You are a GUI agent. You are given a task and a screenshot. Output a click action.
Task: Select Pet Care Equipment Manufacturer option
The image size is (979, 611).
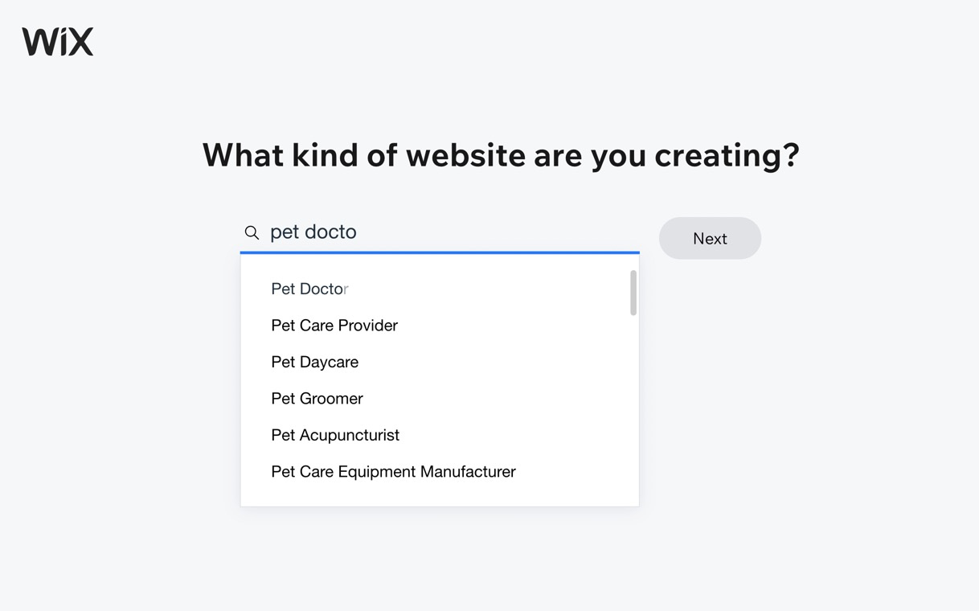click(x=393, y=472)
